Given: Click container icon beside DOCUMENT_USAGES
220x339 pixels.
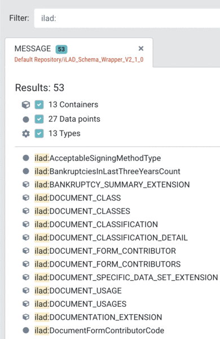Looking at the screenshot, I should [26, 304].
